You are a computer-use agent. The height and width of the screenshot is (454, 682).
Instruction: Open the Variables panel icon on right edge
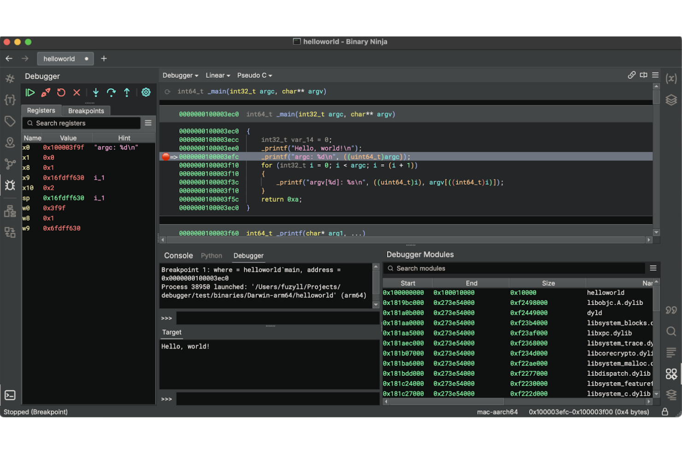pos(671,78)
